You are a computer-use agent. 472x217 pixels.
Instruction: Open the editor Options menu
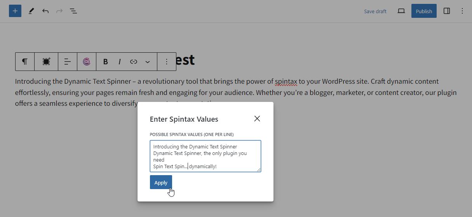[x=462, y=11]
